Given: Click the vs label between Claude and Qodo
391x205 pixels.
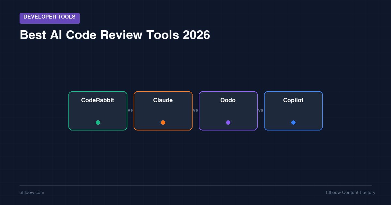Looking at the screenshot, I should click(x=195, y=111).
